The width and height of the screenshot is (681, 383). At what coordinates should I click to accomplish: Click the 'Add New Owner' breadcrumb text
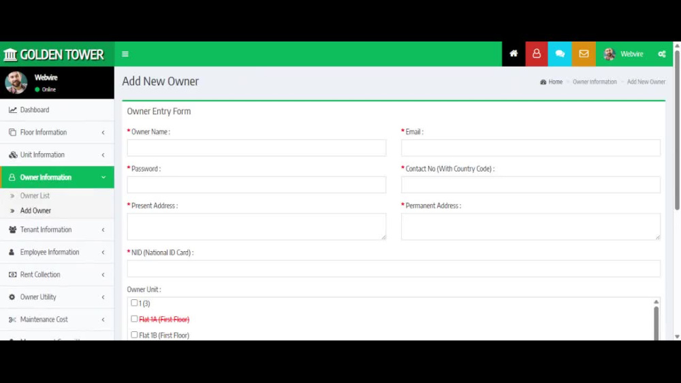pos(646,82)
